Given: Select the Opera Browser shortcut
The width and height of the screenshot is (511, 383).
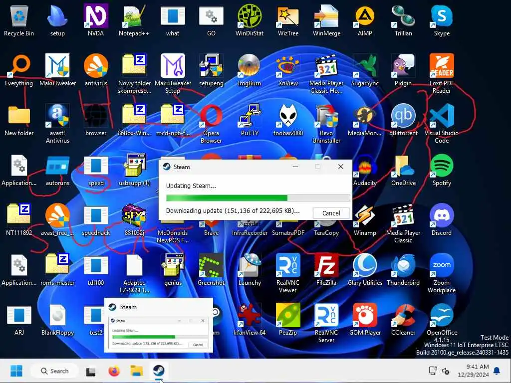Looking at the screenshot, I should (211, 124).
